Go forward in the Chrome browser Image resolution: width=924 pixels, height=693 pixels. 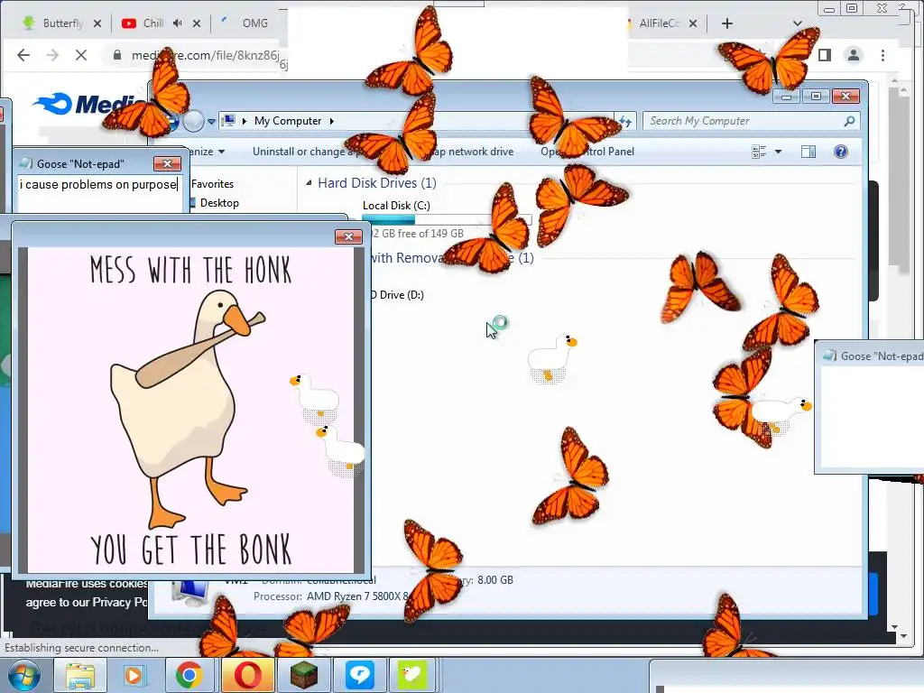tap(52, 55)
